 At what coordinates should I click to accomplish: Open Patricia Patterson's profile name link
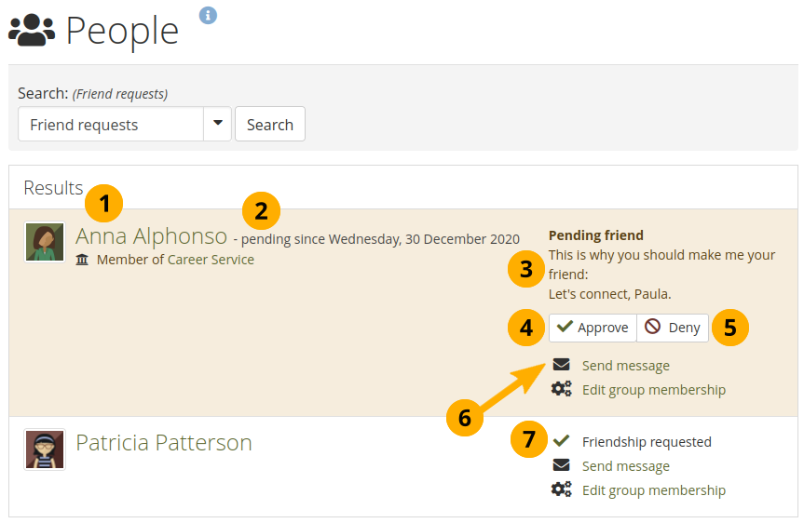[164, 442]
